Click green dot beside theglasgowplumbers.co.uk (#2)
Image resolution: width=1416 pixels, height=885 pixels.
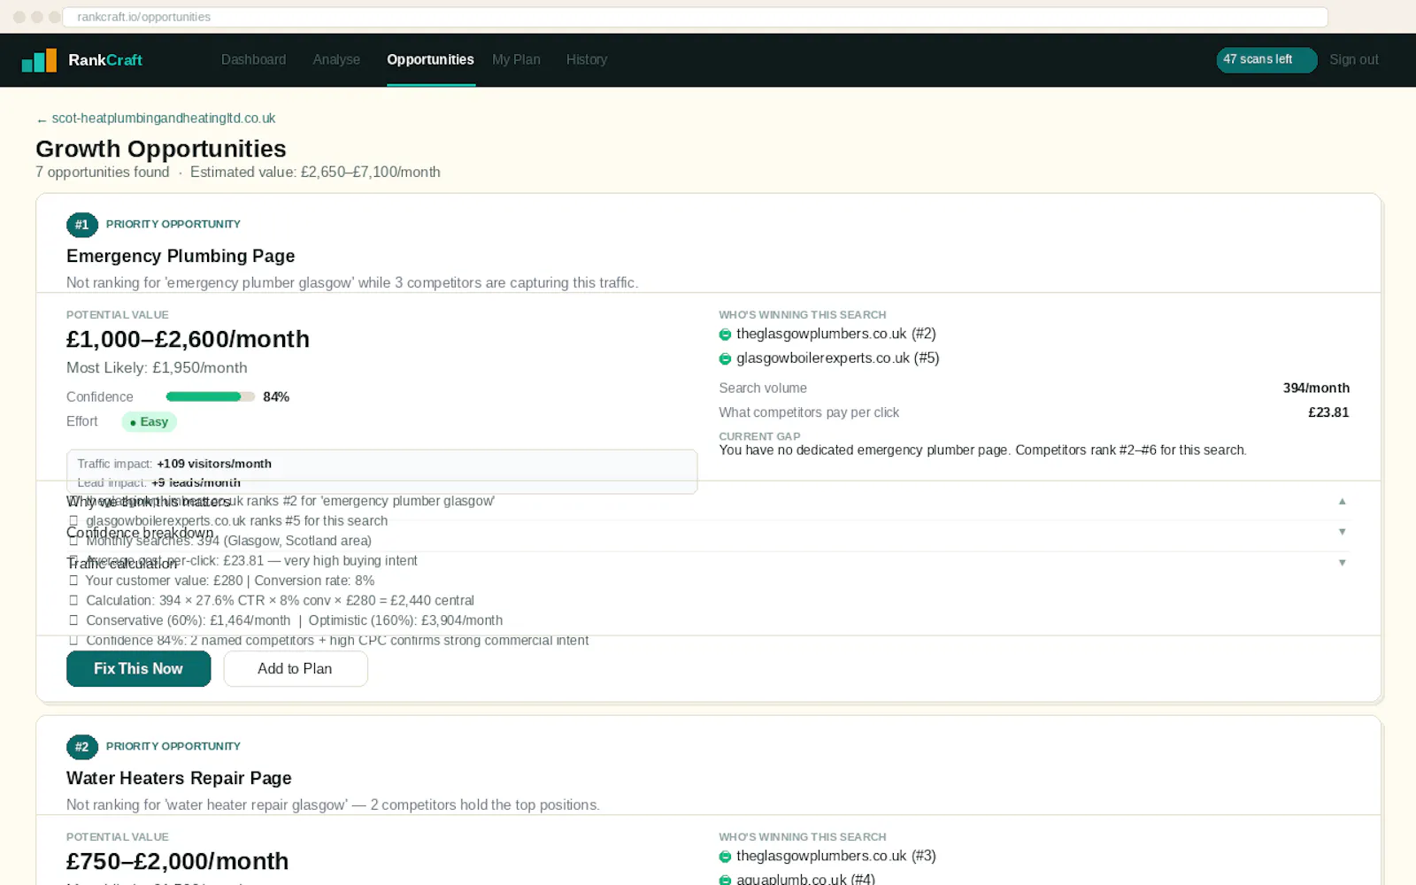(x=725, y=335)
